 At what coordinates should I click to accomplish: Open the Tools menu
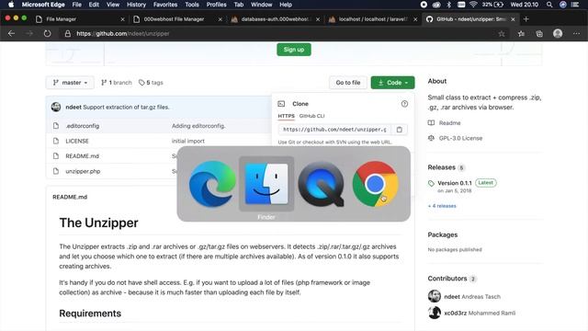click(x=192, y=5)
